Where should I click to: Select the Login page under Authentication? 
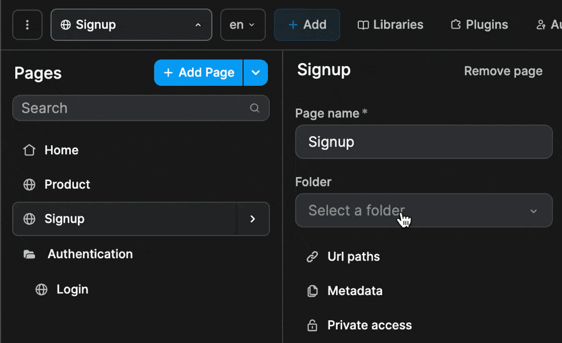71,289
